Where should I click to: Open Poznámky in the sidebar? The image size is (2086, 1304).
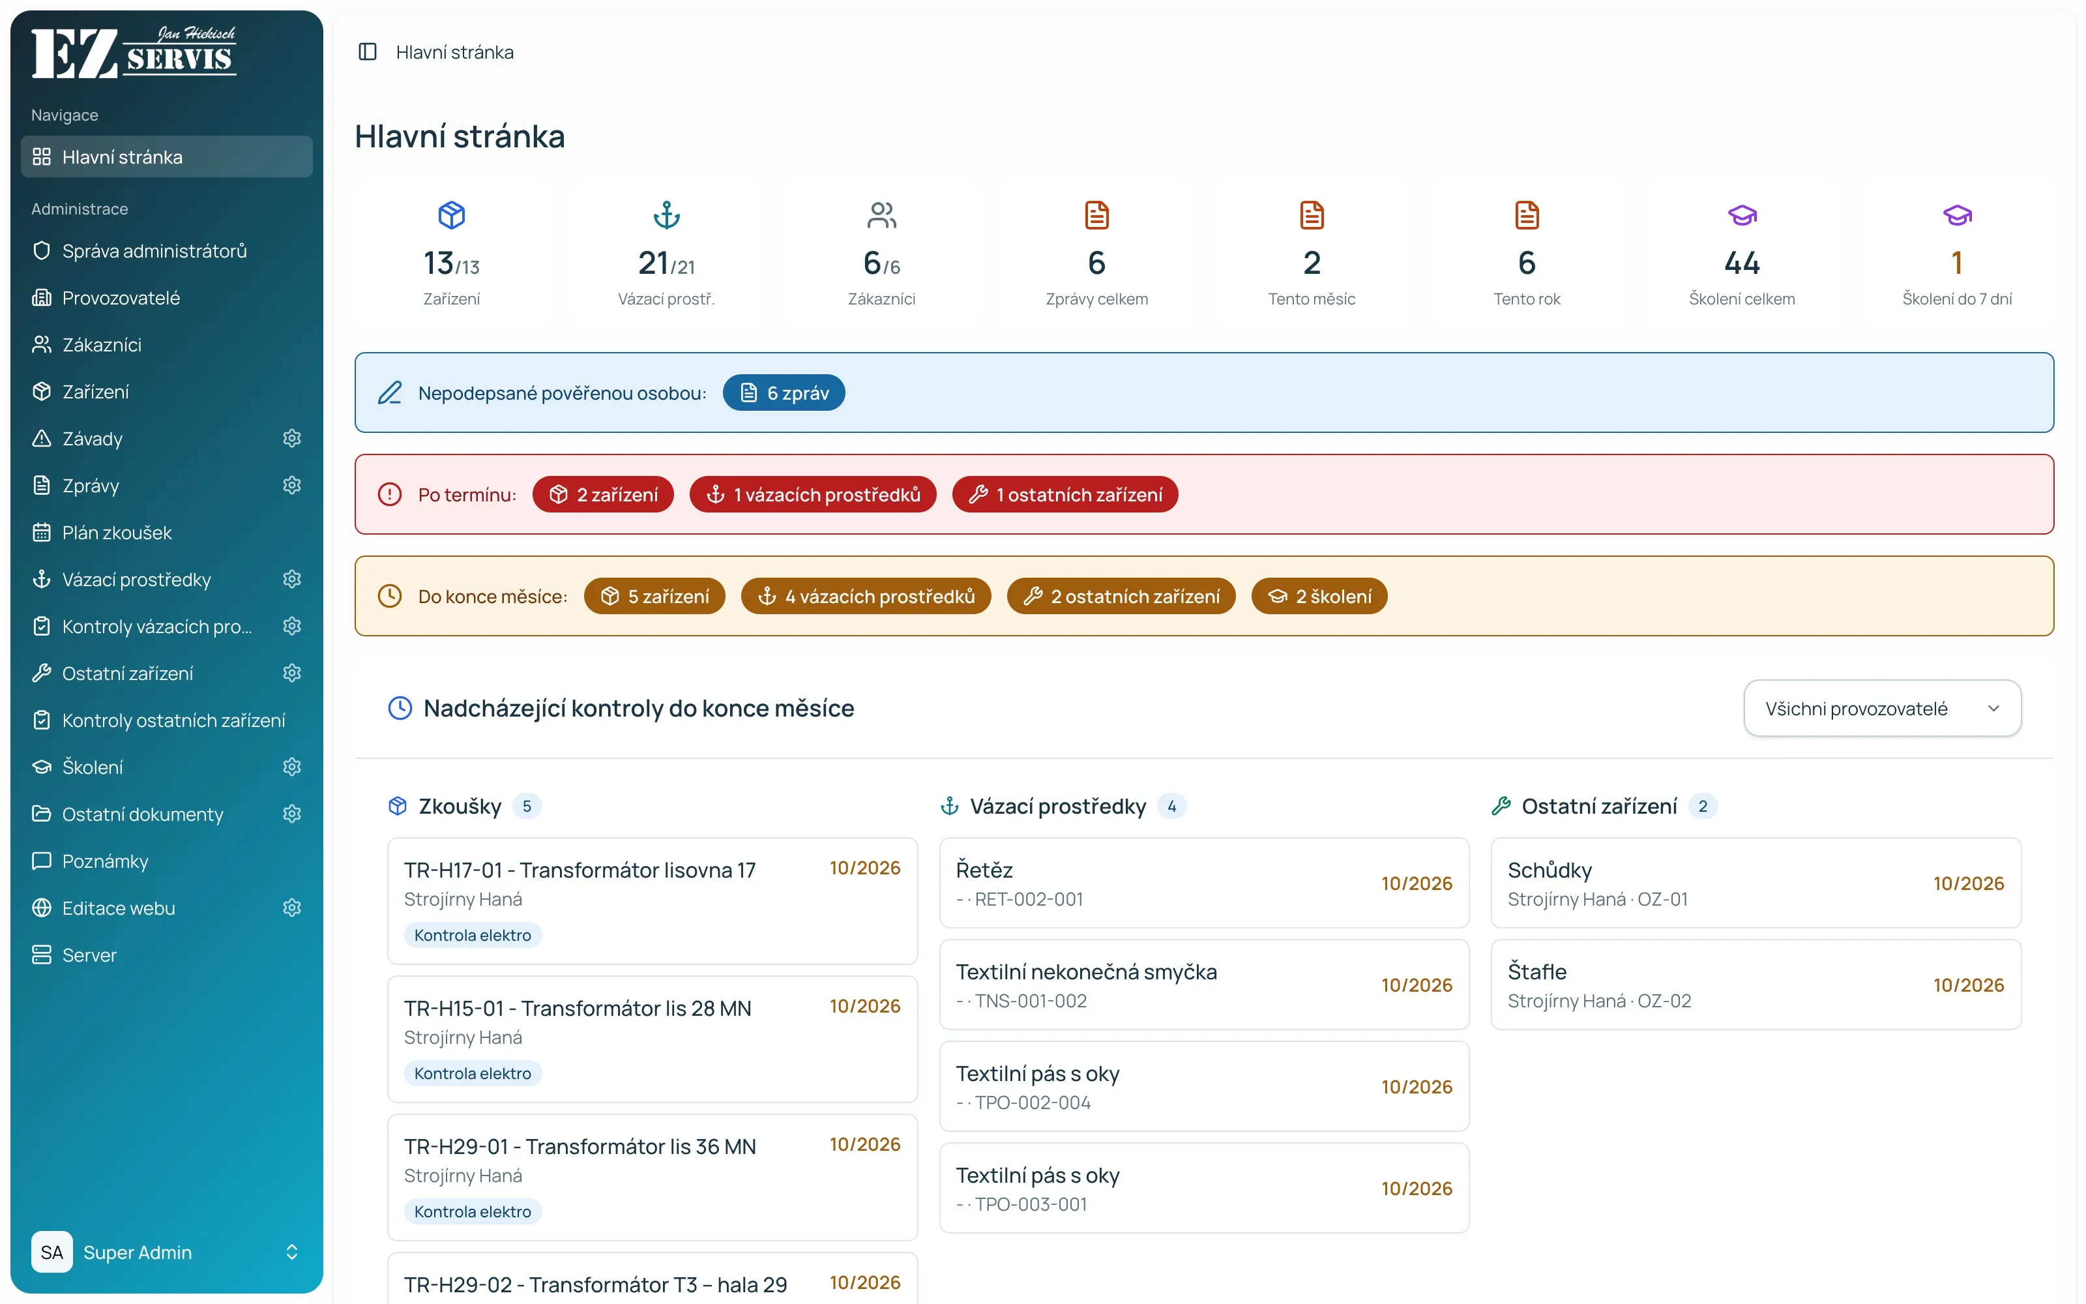(x=166, y=861)
